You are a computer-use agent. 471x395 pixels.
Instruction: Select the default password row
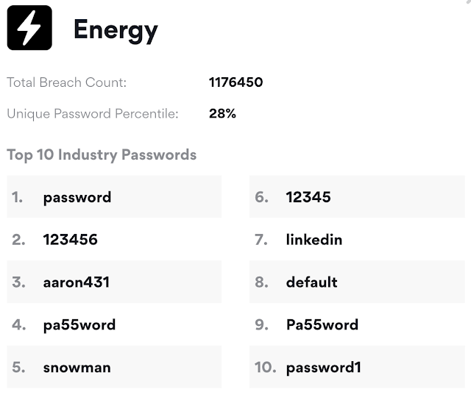tap(357, 282)
